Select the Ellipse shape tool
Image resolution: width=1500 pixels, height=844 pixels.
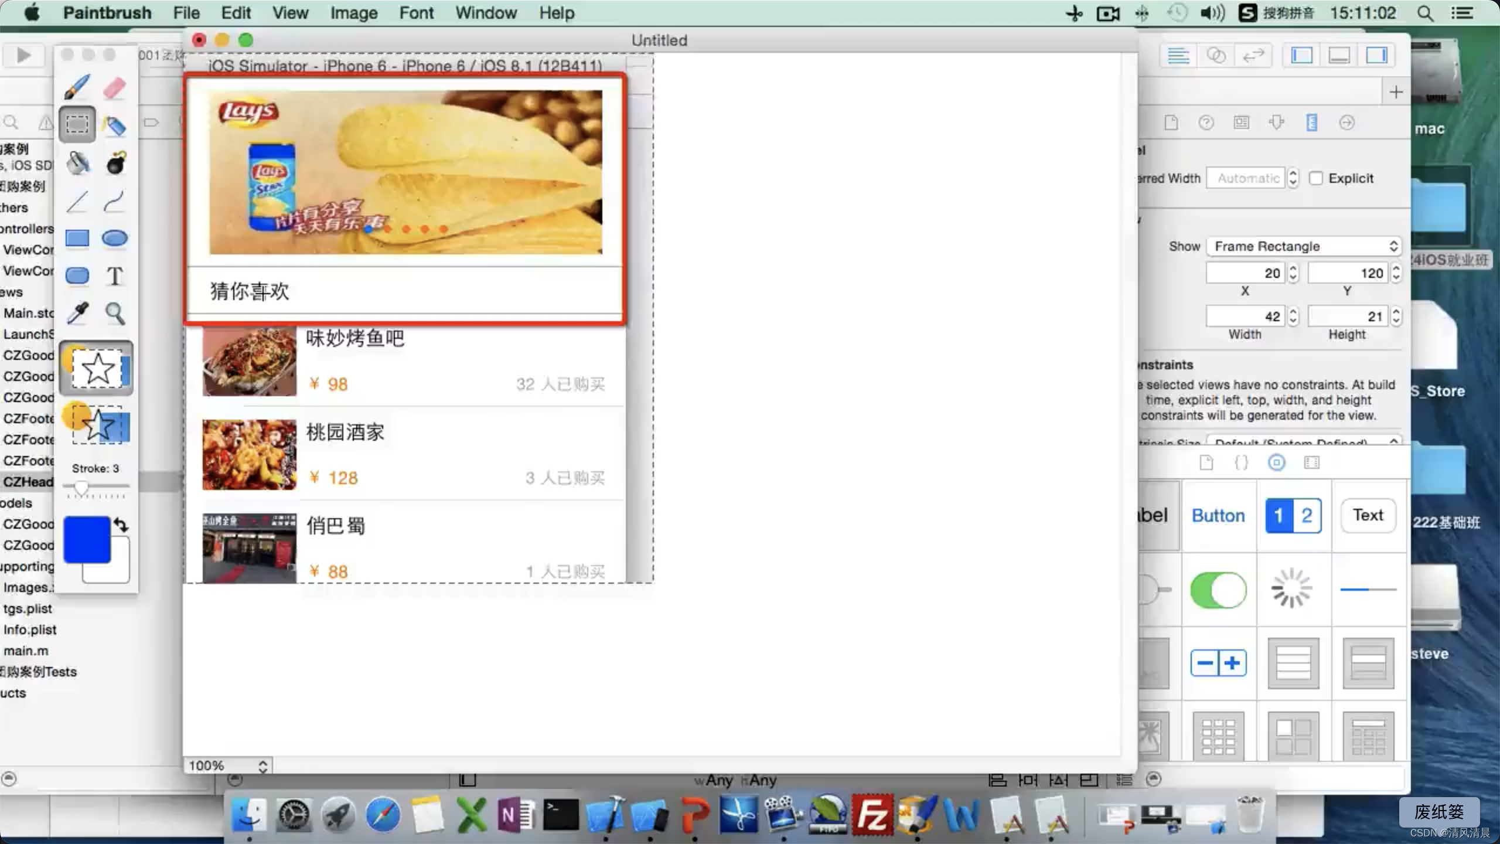pyautogui.click(x=115, y=238)
